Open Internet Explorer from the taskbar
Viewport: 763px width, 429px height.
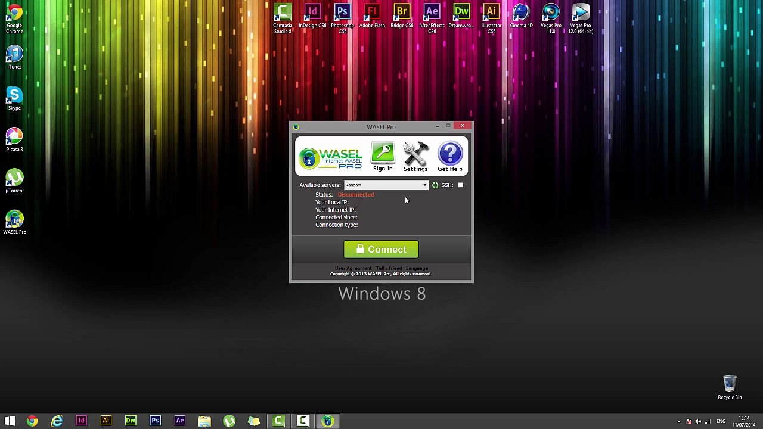click(x=57, y=421)
